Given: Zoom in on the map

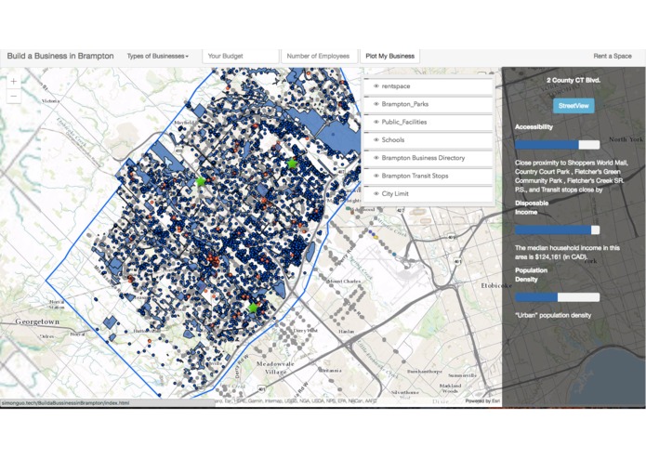Looking at the screenshot, I should point(14,82).
